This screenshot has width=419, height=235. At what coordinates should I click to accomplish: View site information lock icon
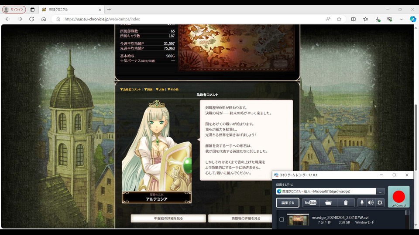(58, 19)
